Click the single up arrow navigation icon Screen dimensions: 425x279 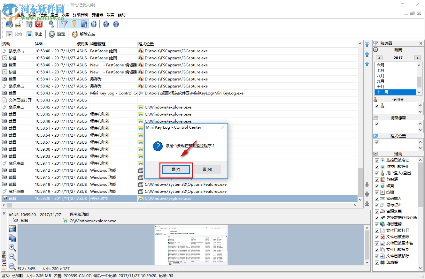(367, 64)
